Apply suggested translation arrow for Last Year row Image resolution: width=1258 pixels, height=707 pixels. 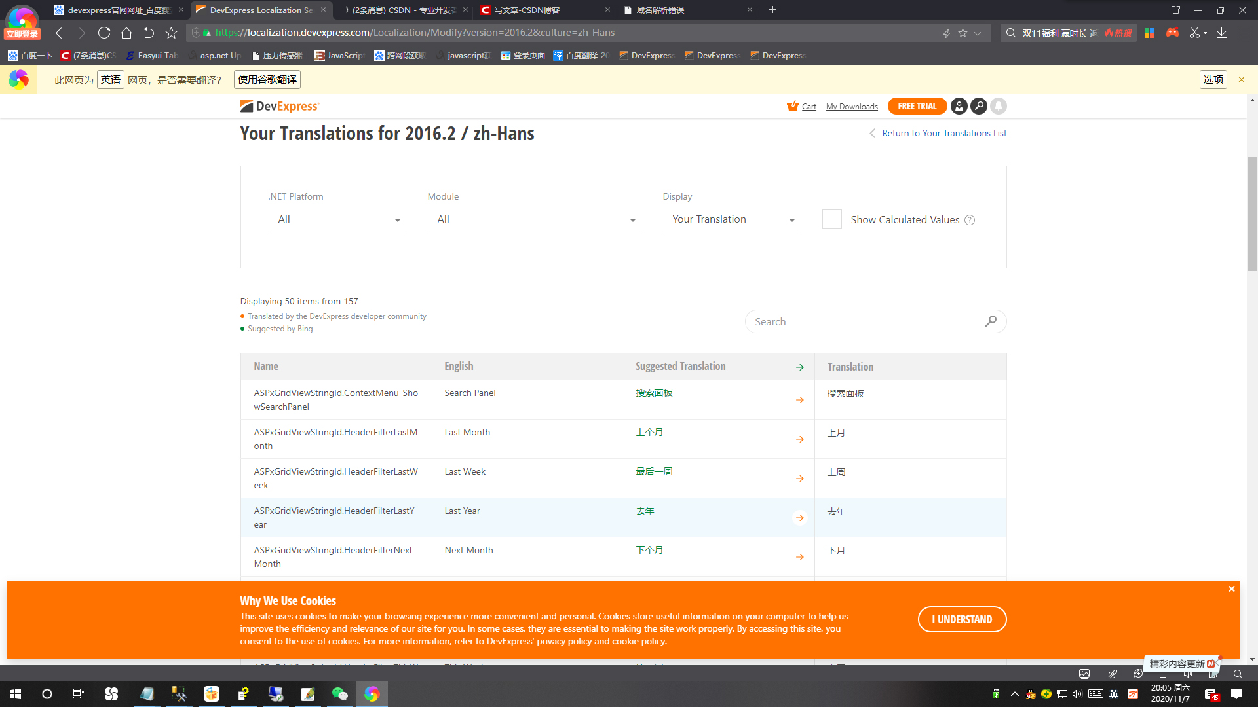[x=800, y=518]
